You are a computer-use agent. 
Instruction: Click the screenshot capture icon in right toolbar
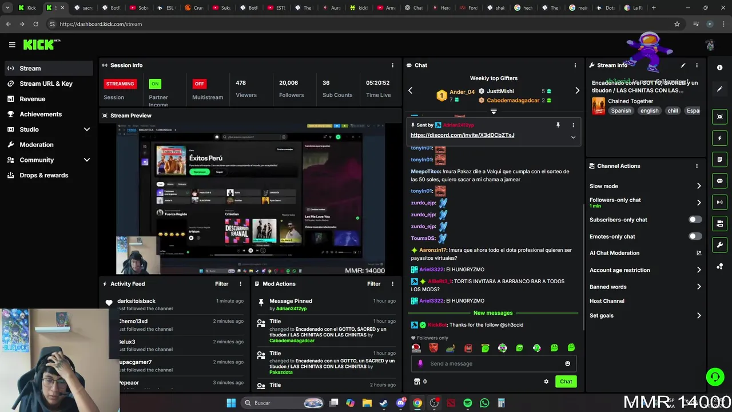[720, 117]
